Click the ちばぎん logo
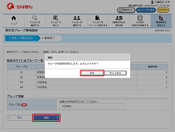Screen dimensions: 175x132 (x=20, y=6)
